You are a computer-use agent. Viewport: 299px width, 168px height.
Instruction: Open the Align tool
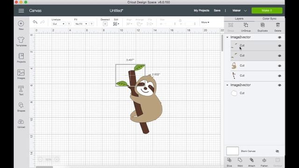129,24
